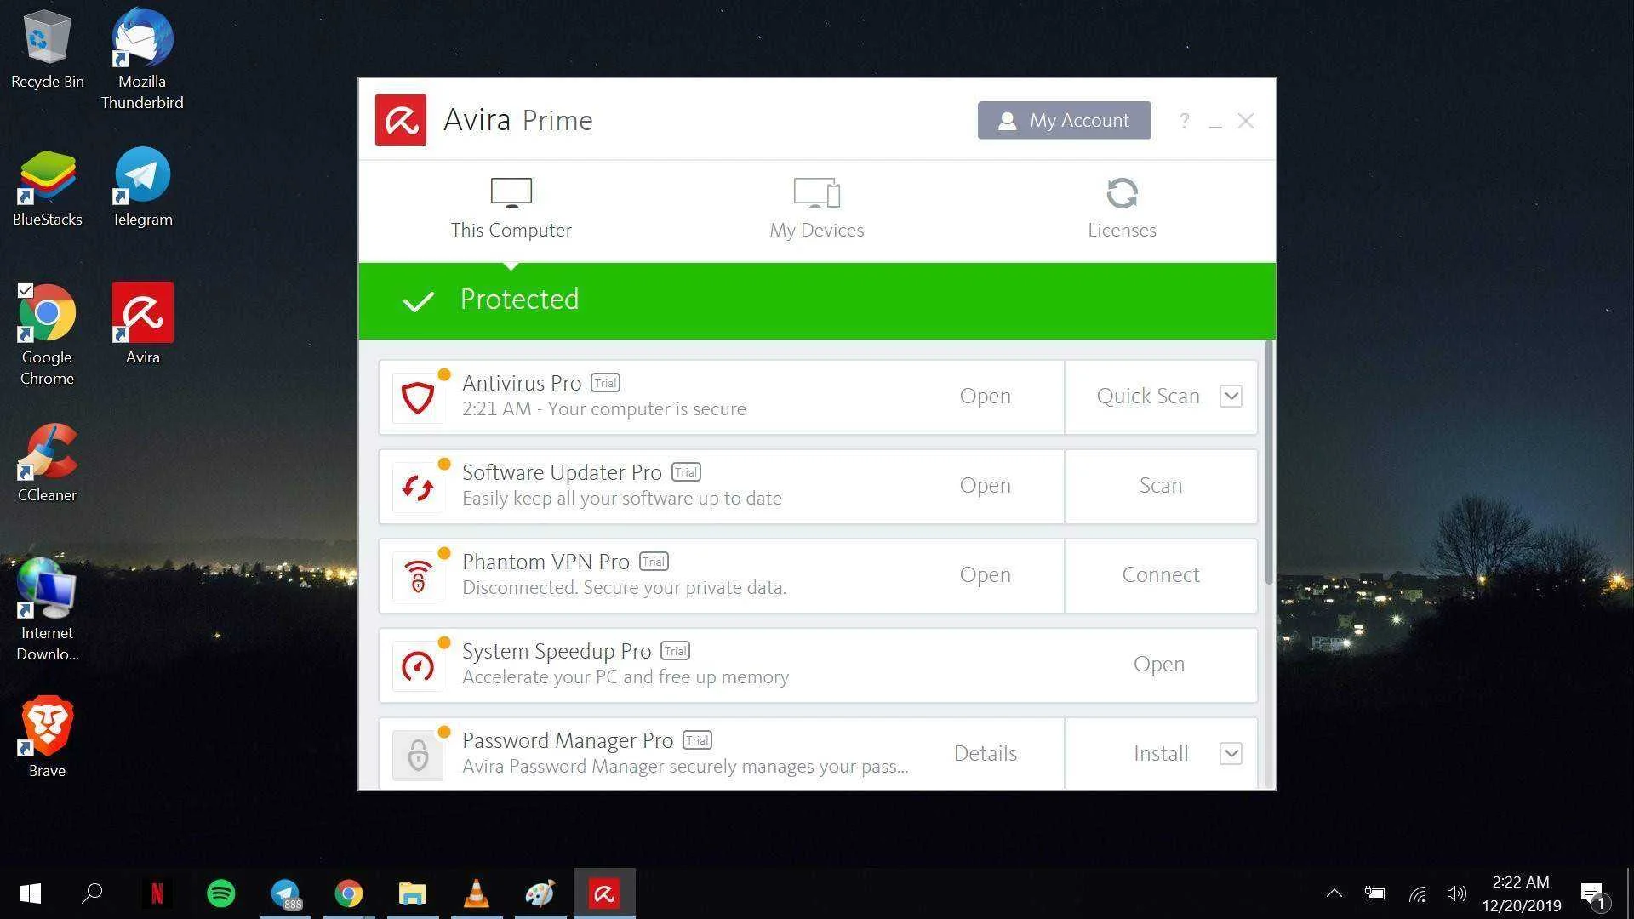Click the Trial badge next to System Speedup Pro

tap(675, 651)
